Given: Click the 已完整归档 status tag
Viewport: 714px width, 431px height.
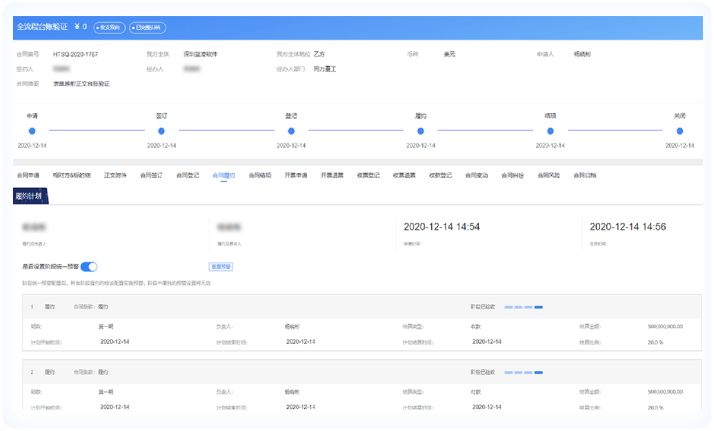Looking at the screenshot, I should [x=148, y=28].
